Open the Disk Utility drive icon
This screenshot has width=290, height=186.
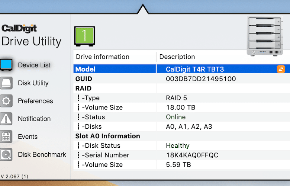click(x=6, y=83)
